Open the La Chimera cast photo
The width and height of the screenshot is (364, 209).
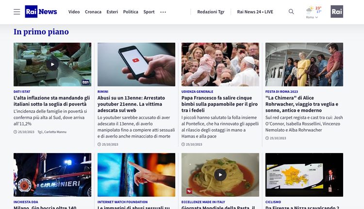click(304, 64)
